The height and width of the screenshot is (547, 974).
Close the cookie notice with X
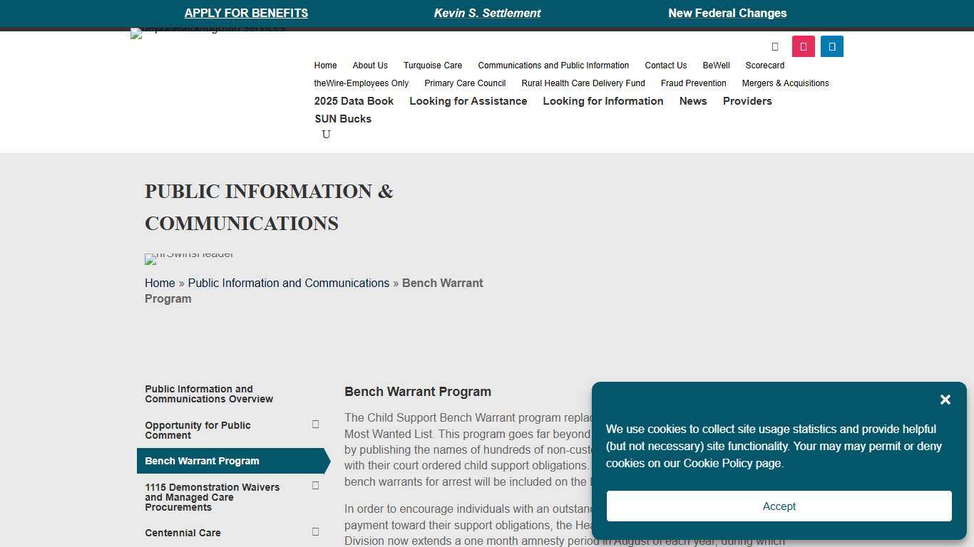[945, 400]
